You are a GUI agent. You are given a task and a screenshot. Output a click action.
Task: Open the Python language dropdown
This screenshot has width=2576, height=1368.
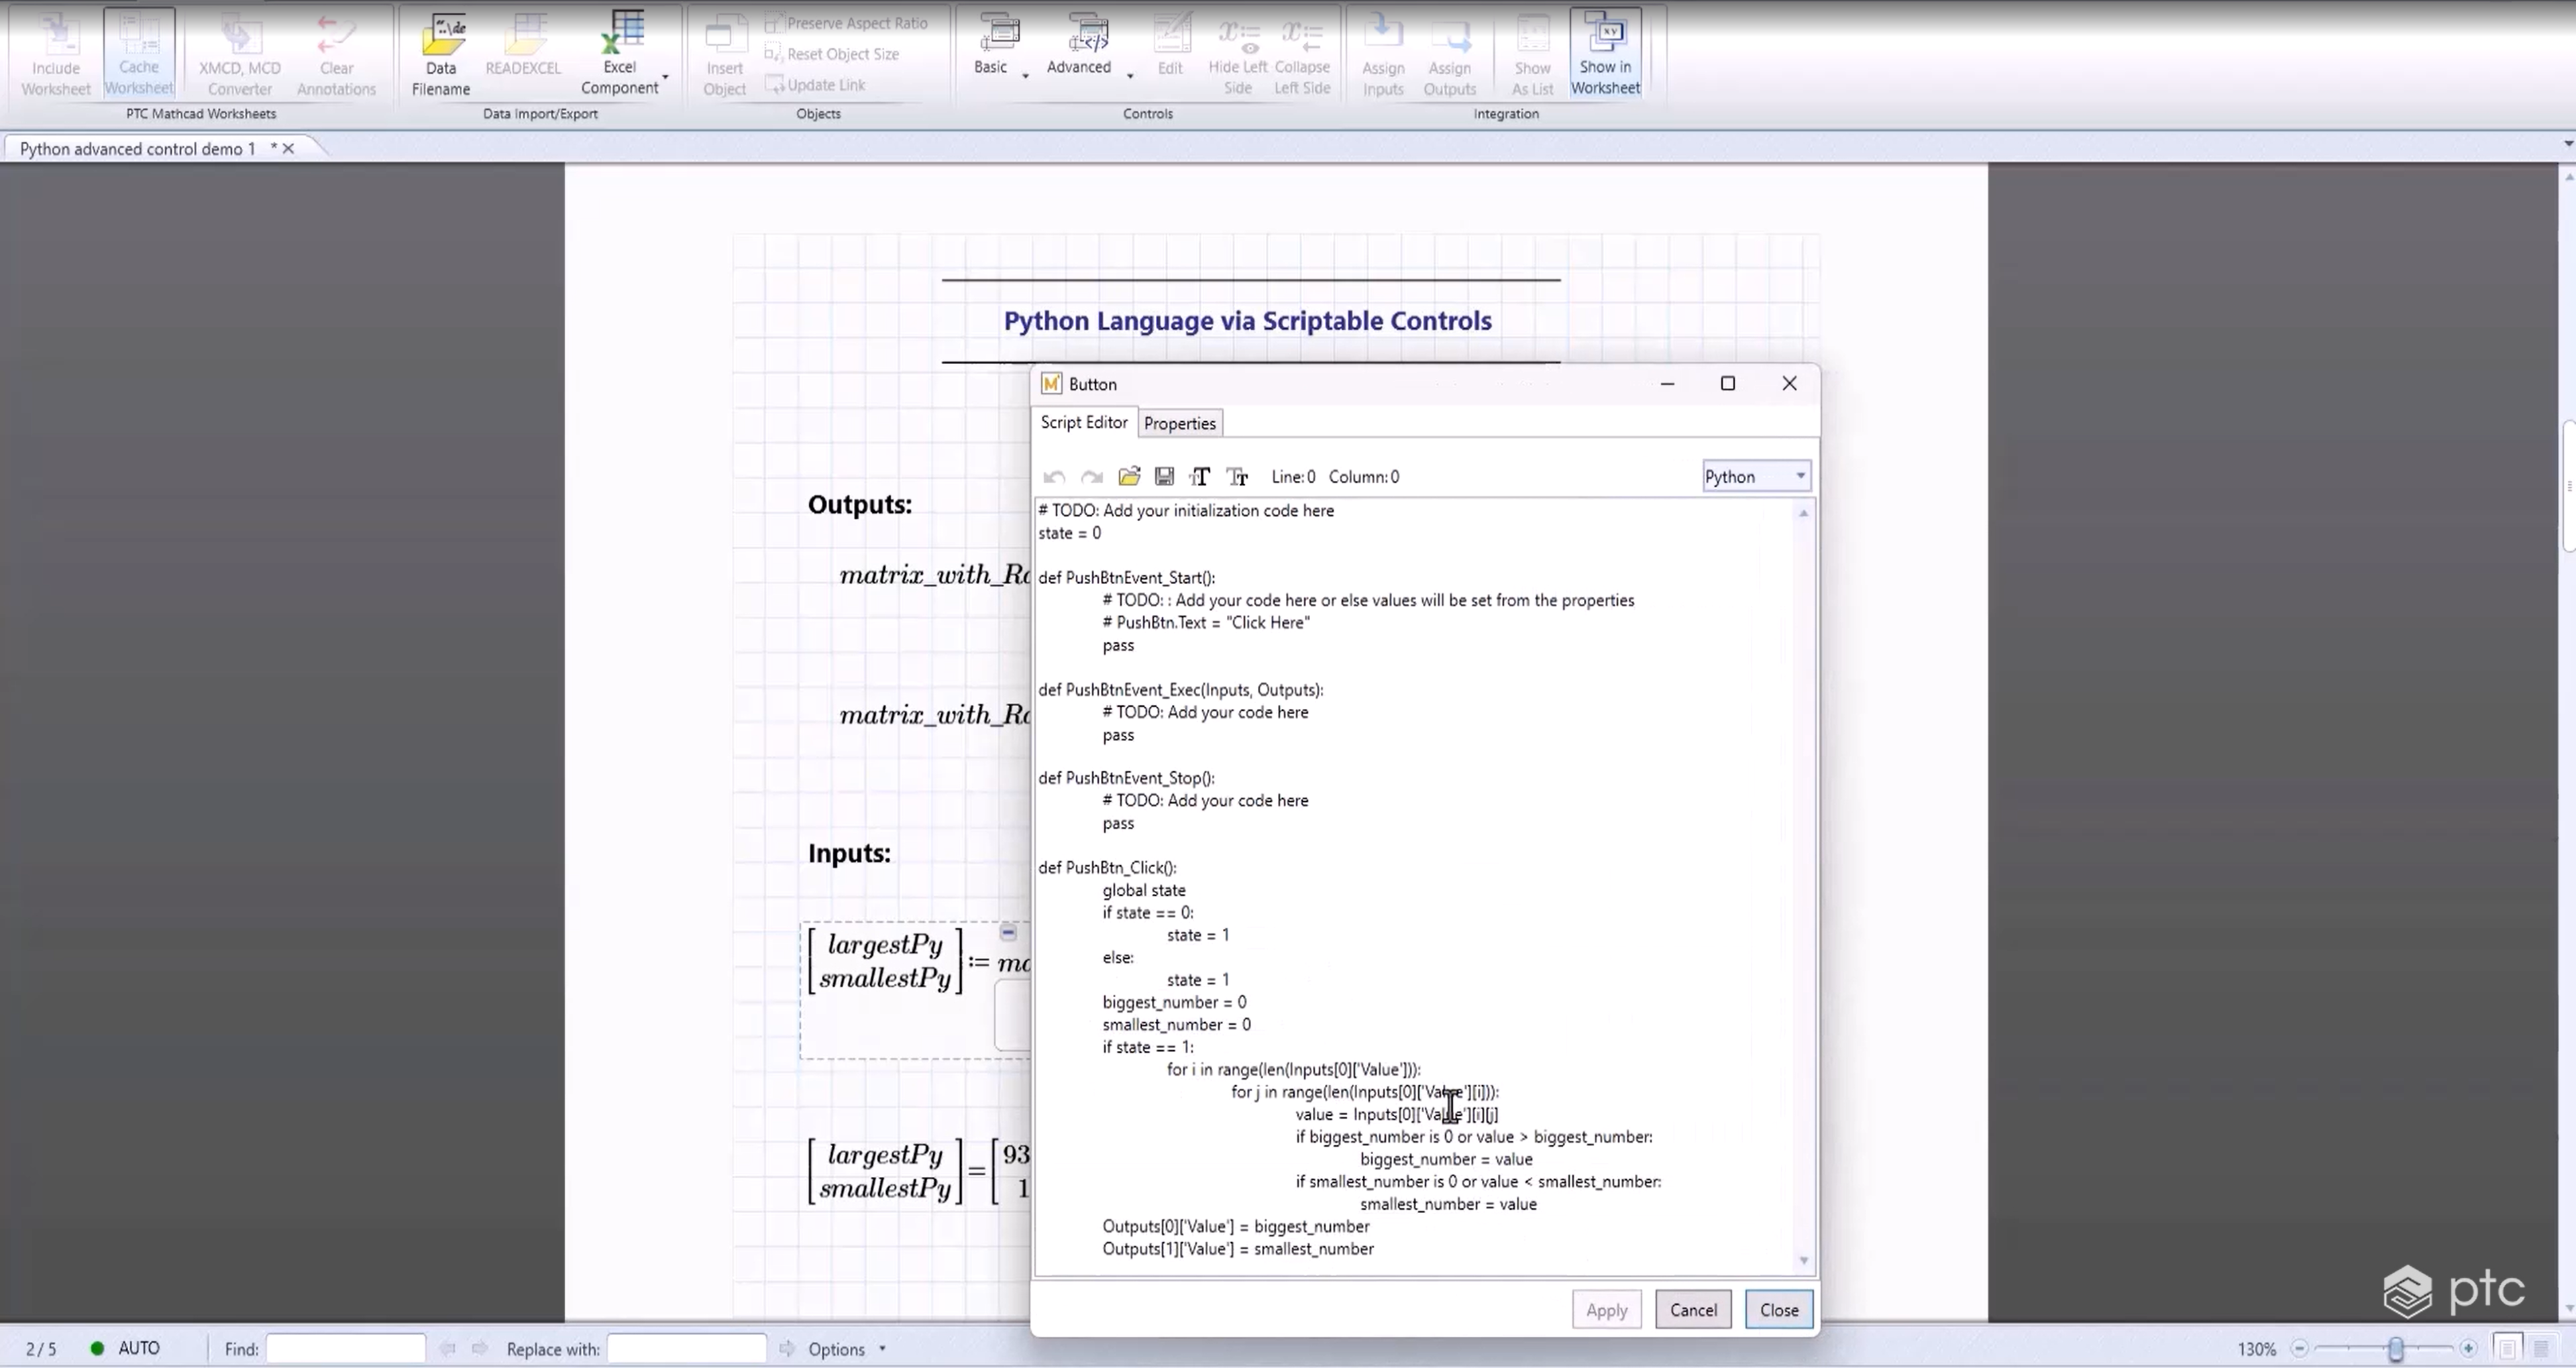[x=1756, y=476]
